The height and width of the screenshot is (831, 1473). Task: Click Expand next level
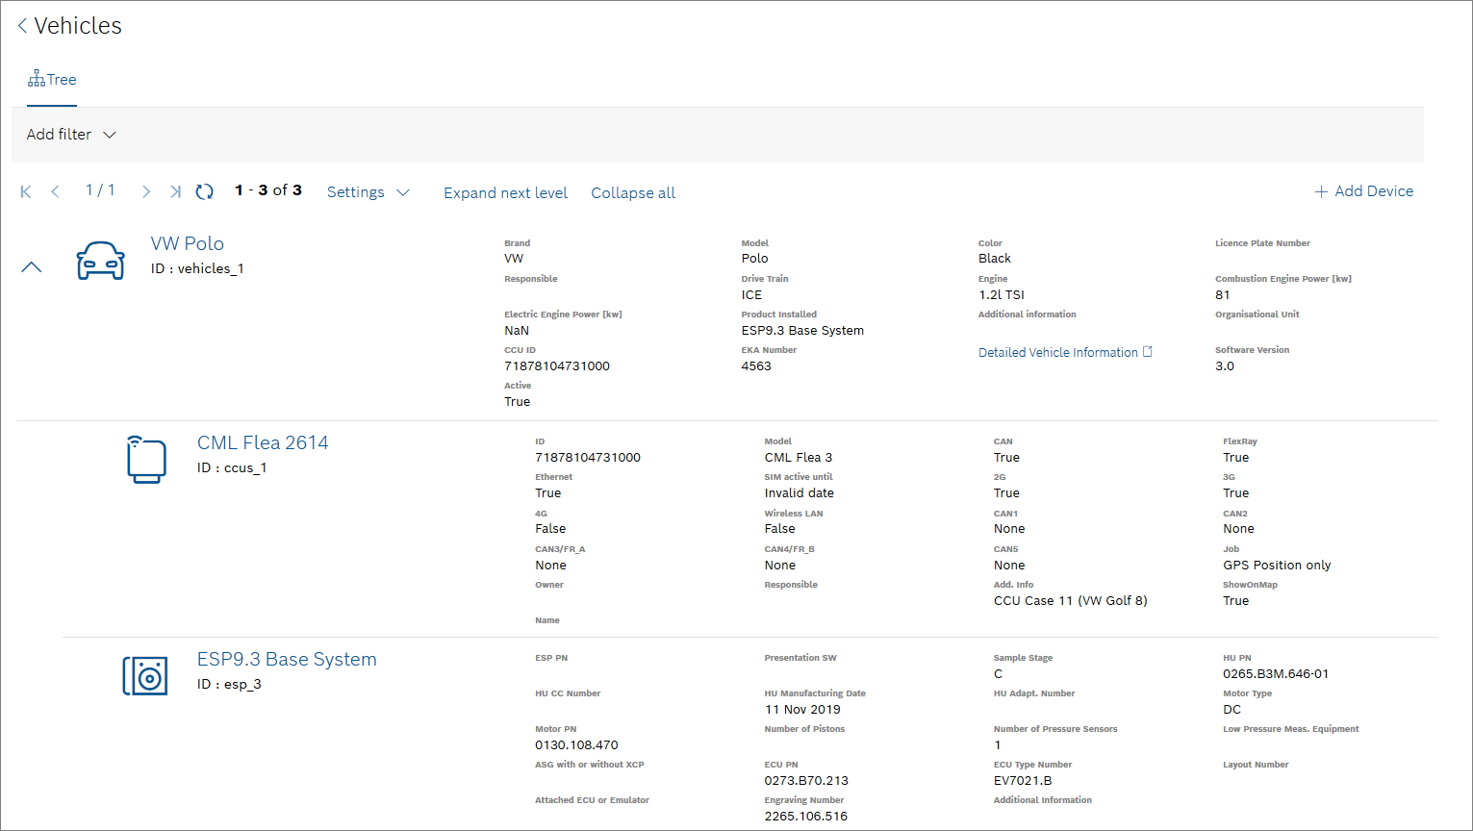pyautogui.click(x=505, y=192)
